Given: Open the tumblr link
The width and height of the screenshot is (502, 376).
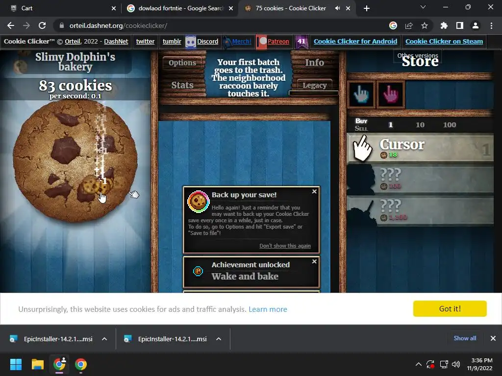Looking at the screenshot, I should pyautogui.click(x=172, y=41).
